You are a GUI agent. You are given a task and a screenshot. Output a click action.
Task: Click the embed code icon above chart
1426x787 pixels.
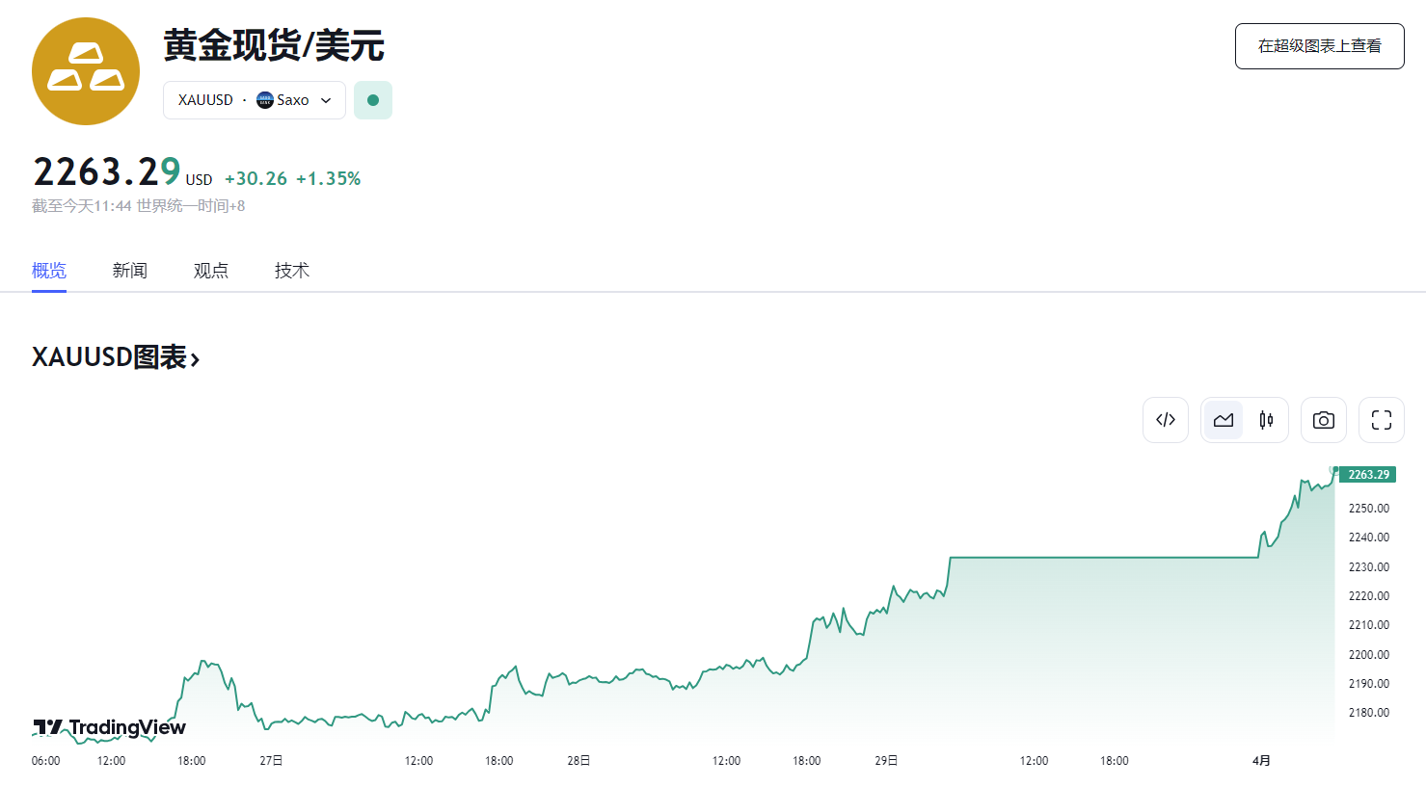point(1166,420)
